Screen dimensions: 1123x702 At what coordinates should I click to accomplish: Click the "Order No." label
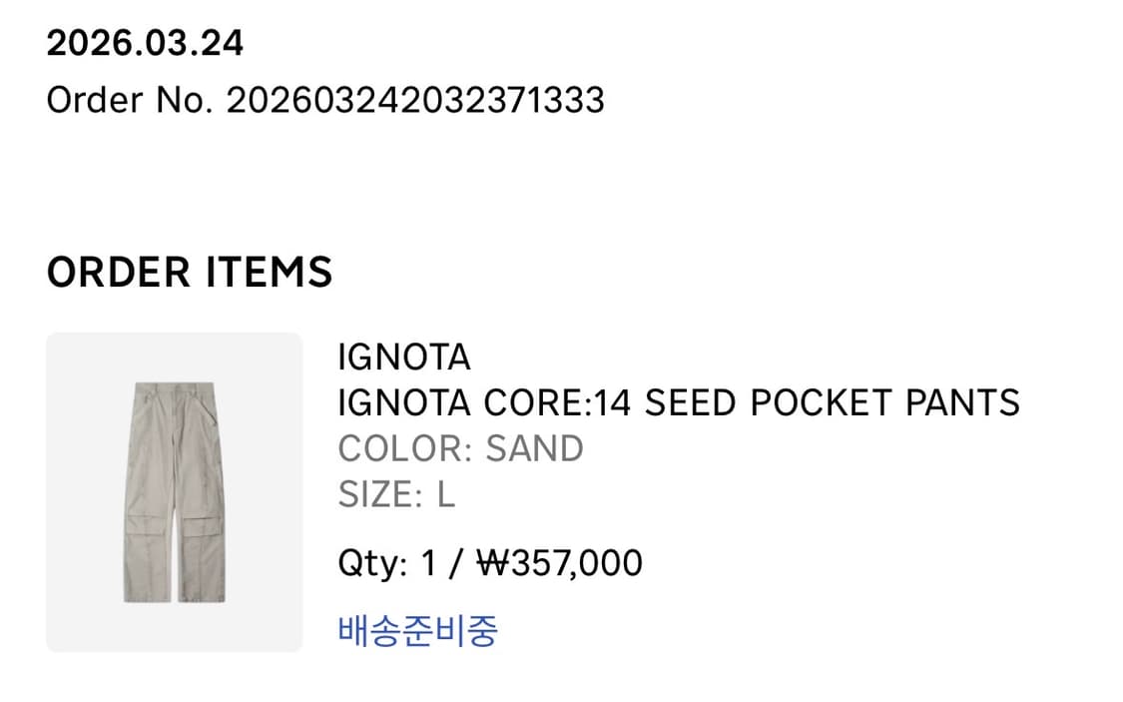pos(130,100)
